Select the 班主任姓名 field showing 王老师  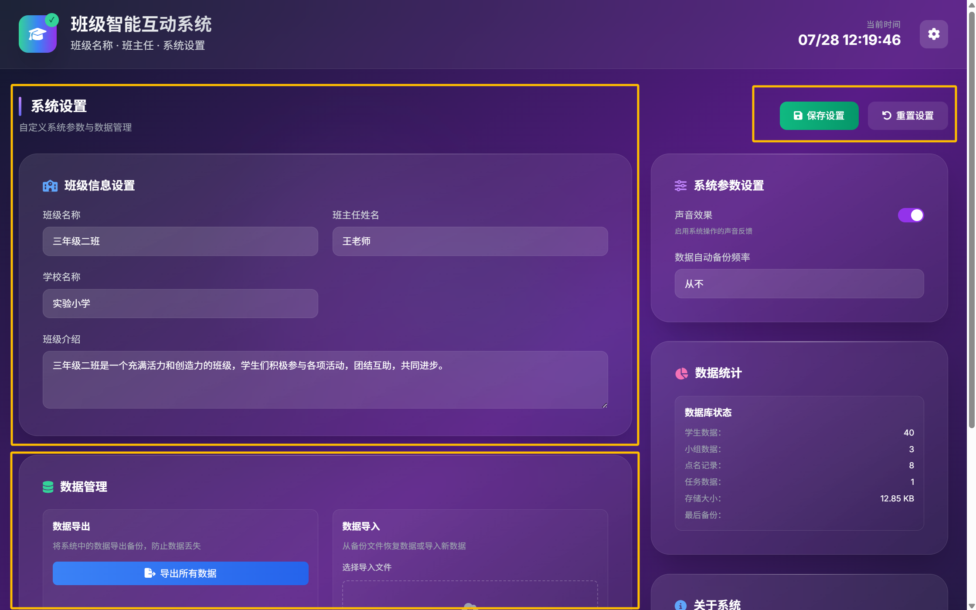[x=470, y=241]
